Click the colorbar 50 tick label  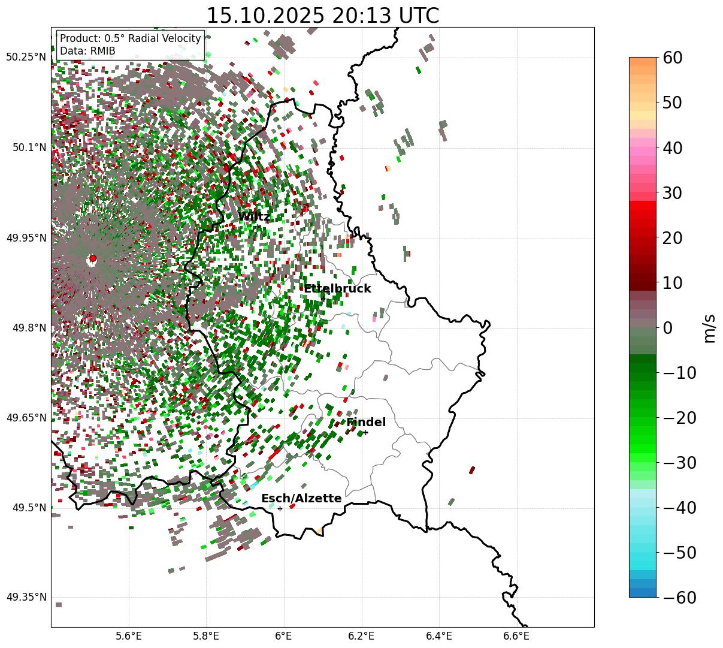[671, 103]
